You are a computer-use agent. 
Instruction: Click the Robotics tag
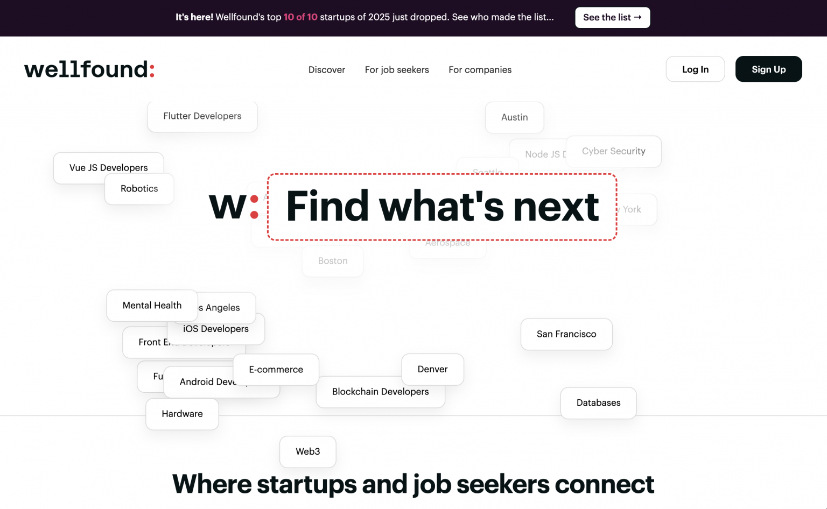tap(139, 189)
